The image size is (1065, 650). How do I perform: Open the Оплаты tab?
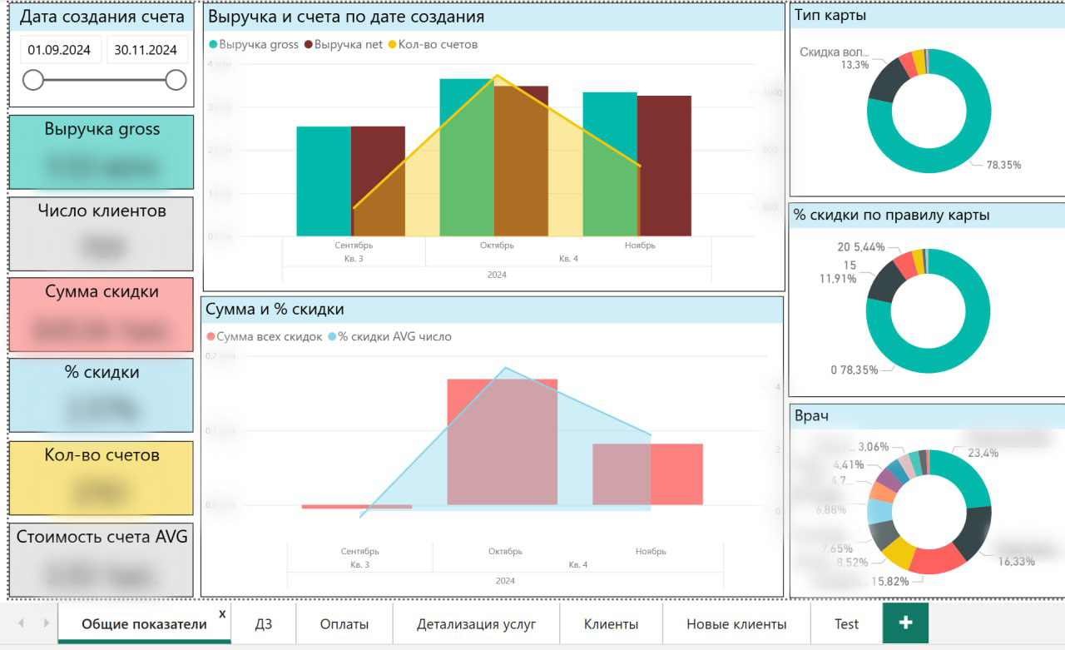pos(344,624)
